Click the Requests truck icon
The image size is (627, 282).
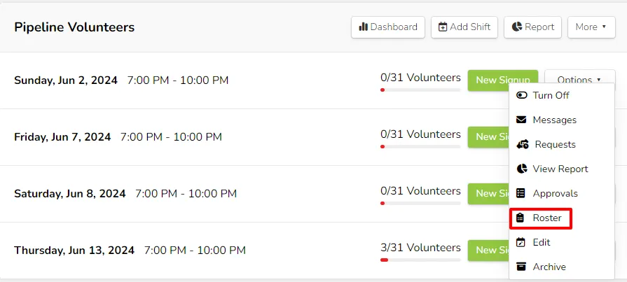[x=522, y=145]
